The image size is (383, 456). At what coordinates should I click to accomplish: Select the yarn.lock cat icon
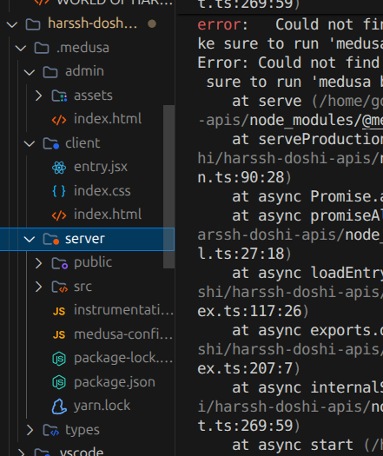59,406
